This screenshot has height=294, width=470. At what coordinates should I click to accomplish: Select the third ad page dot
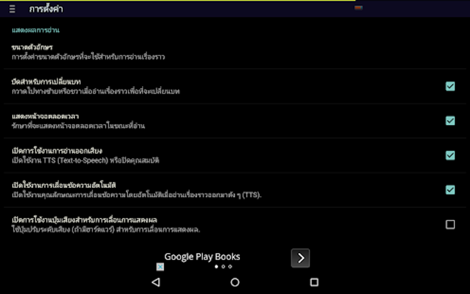click(230, 266)
